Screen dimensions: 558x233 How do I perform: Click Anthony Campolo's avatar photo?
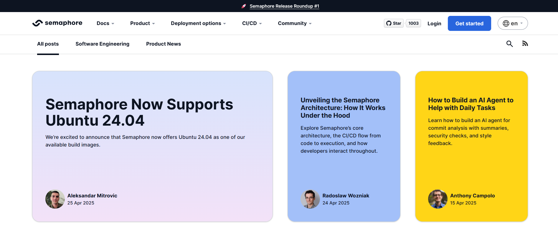pyautogui.click(x=438, y=199)
